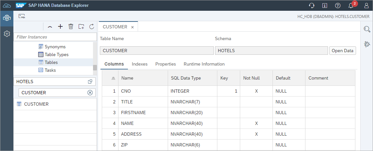Clear the CUSTOMER search filter

click(90, 93)
